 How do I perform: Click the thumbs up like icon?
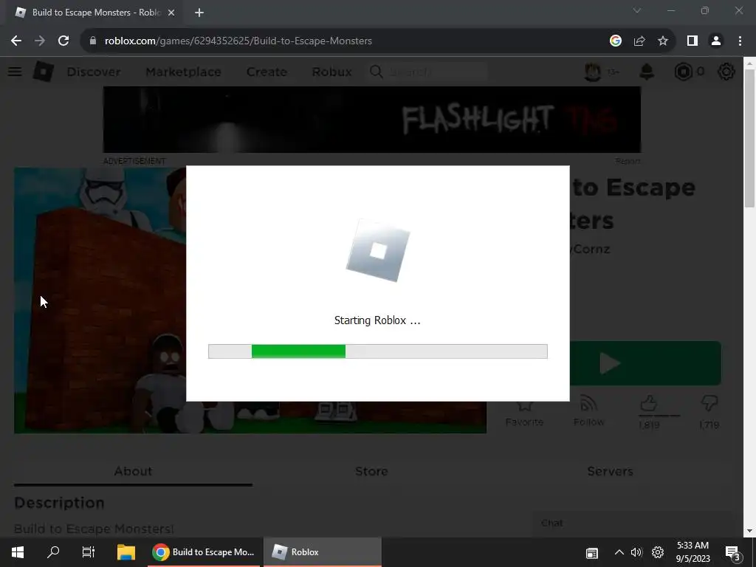[649, 403]
